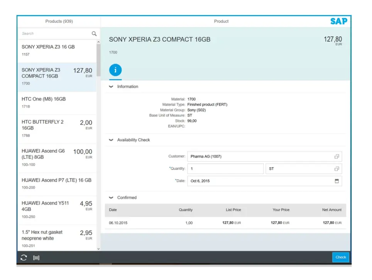Viewport: 372px width, 280px height.
Task: Click the SAP logo
Action: click(x=339, y=21)
